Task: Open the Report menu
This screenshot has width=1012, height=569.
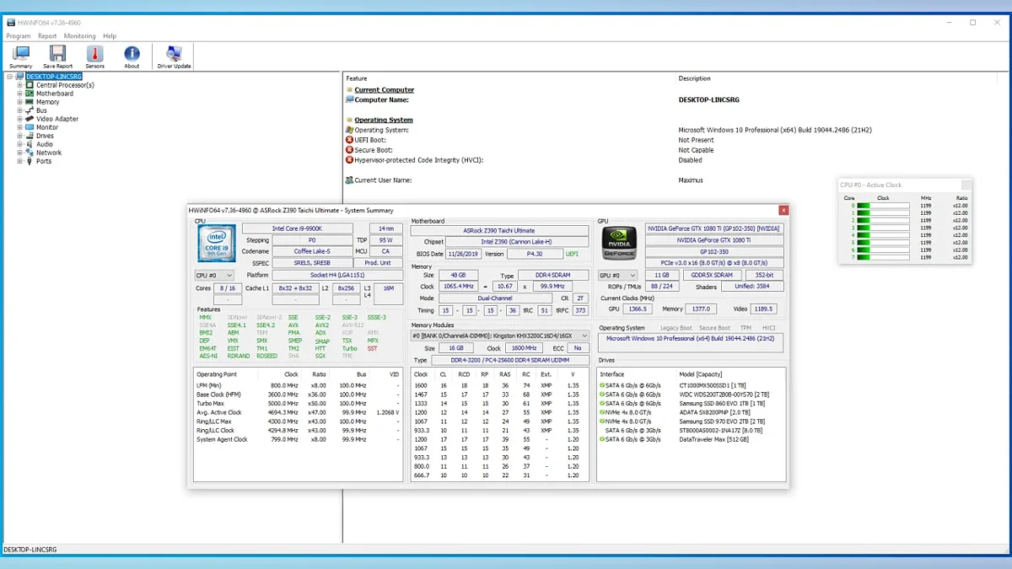Action: (47, 36)
